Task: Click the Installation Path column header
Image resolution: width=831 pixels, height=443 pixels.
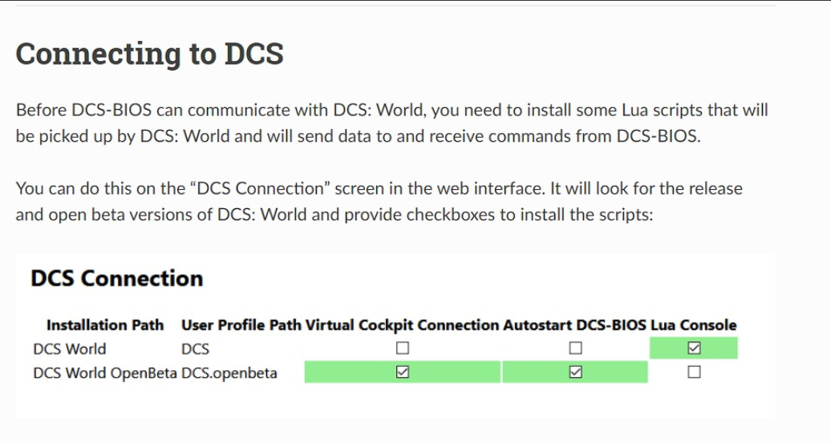Action: pos(105,325)
